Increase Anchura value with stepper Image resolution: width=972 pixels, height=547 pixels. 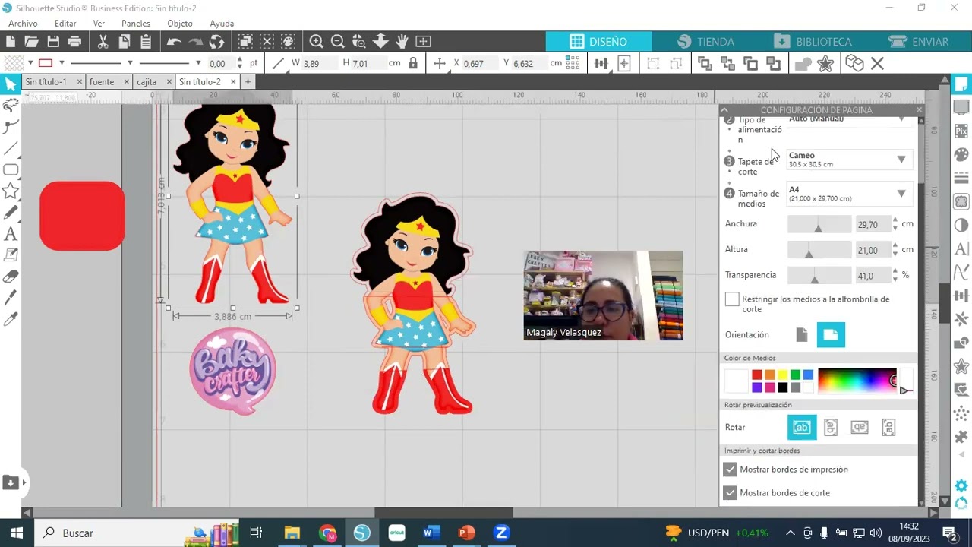tap(895, 220)
